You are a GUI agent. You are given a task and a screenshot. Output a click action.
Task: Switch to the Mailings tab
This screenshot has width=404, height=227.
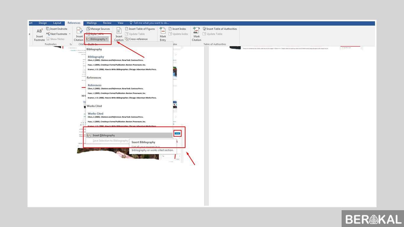pos(92,23)
